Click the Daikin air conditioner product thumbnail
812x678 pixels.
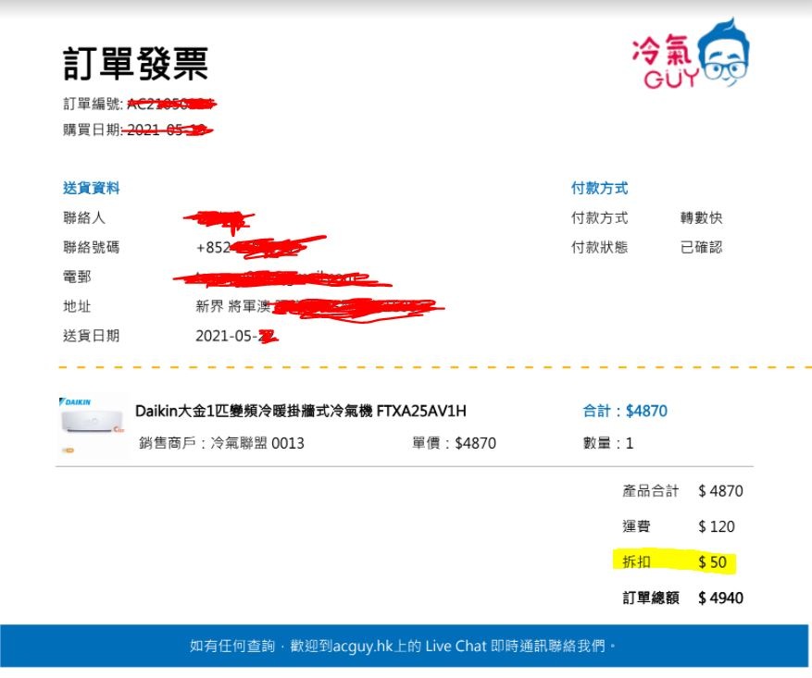(x=91, y=425)
